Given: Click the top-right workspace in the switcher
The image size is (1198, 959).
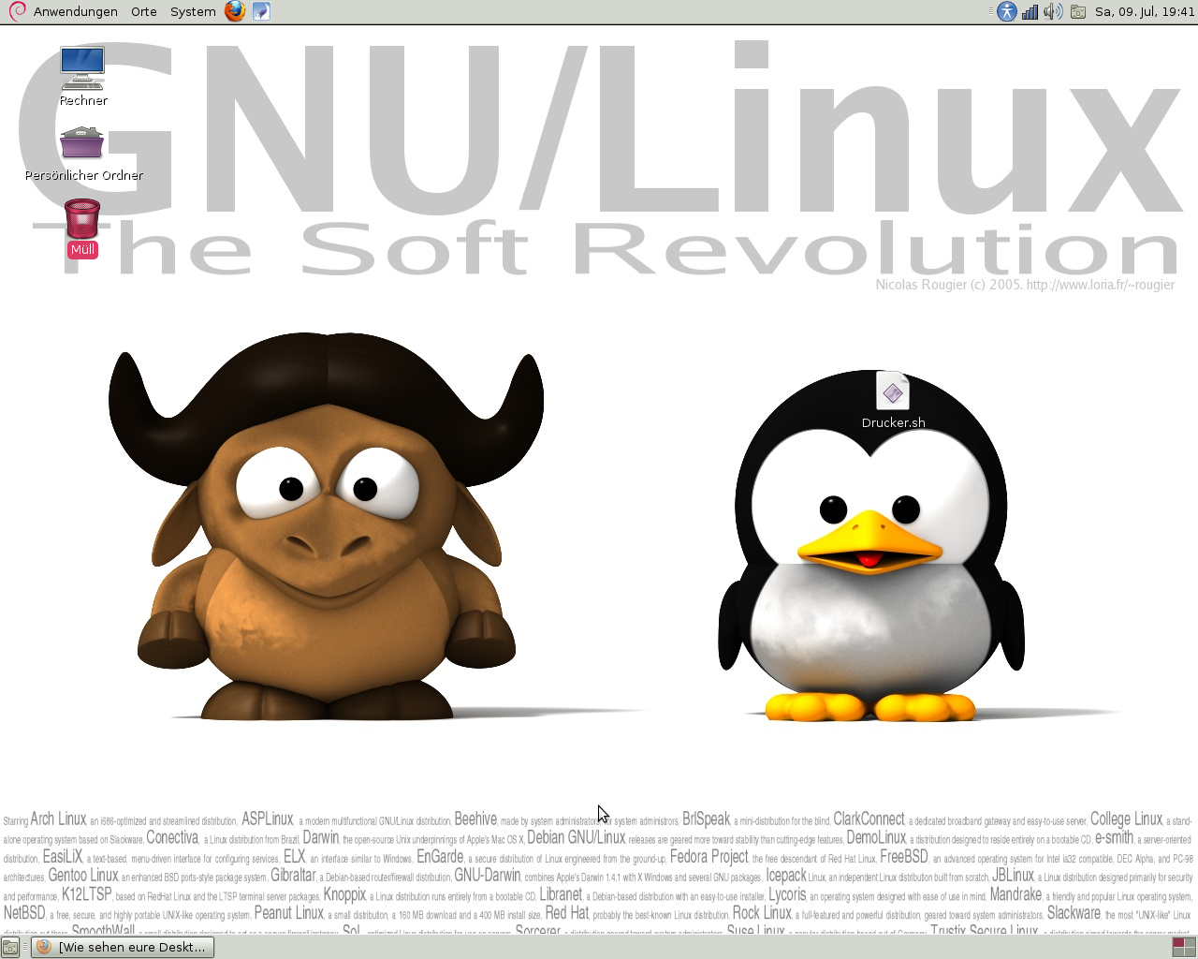Looking at the screenshot, I should click(1190, 942).
